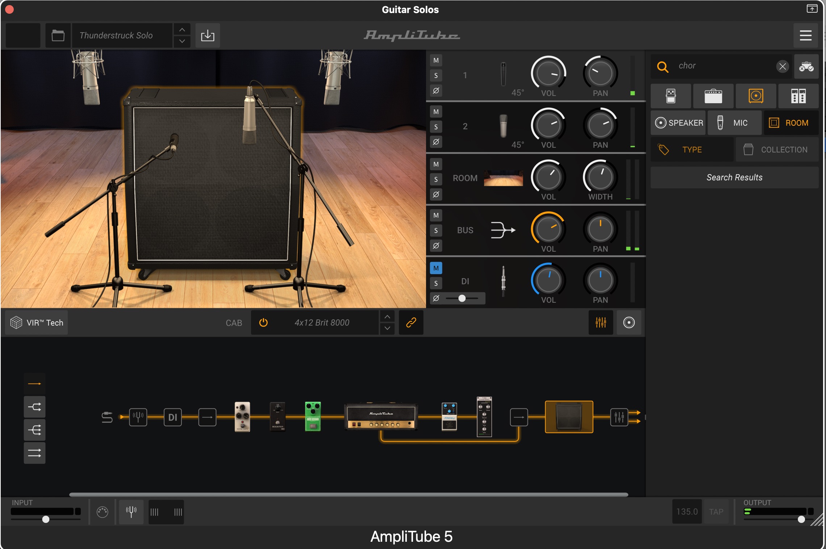Click the VIR Tech button
Image resolution: width=826 pixels, height=549 pixels.
37,323
